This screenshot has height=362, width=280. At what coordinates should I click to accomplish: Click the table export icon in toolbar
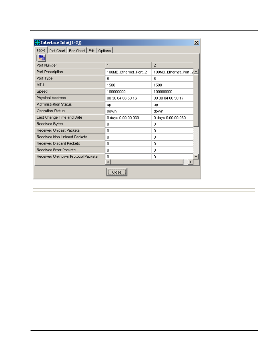[x=42, y=58]
